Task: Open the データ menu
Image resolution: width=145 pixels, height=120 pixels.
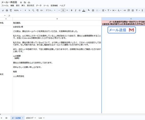Action: (x=39, y=5)
